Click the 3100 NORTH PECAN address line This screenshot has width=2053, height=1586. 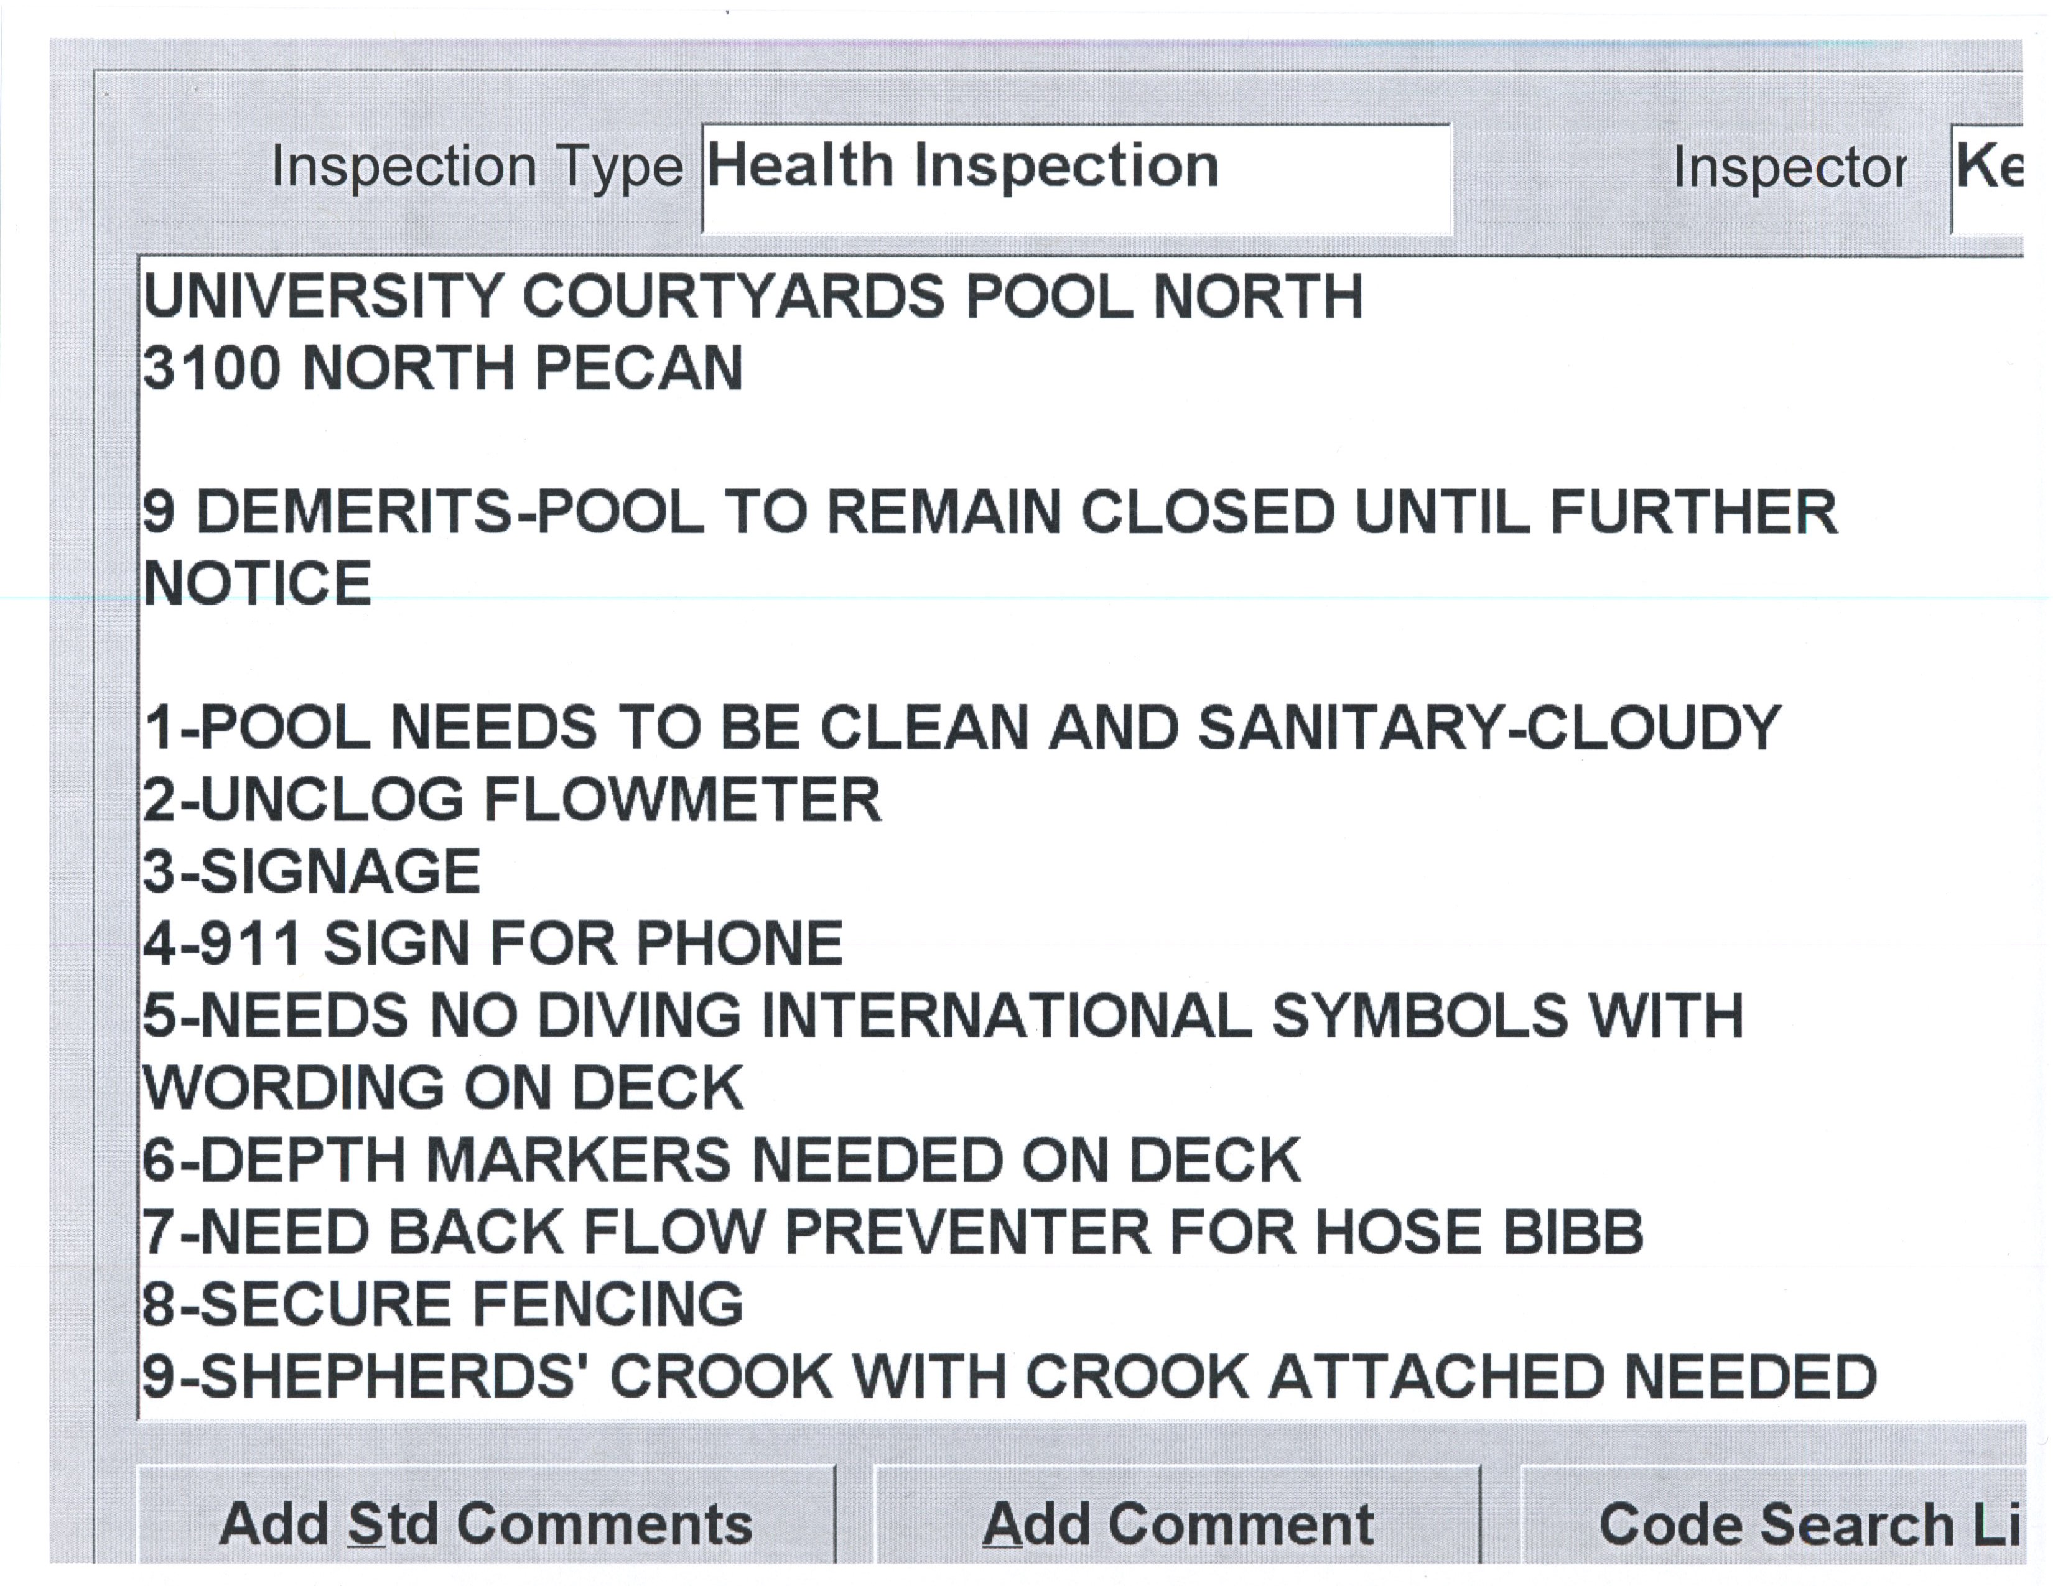[442, 368]
